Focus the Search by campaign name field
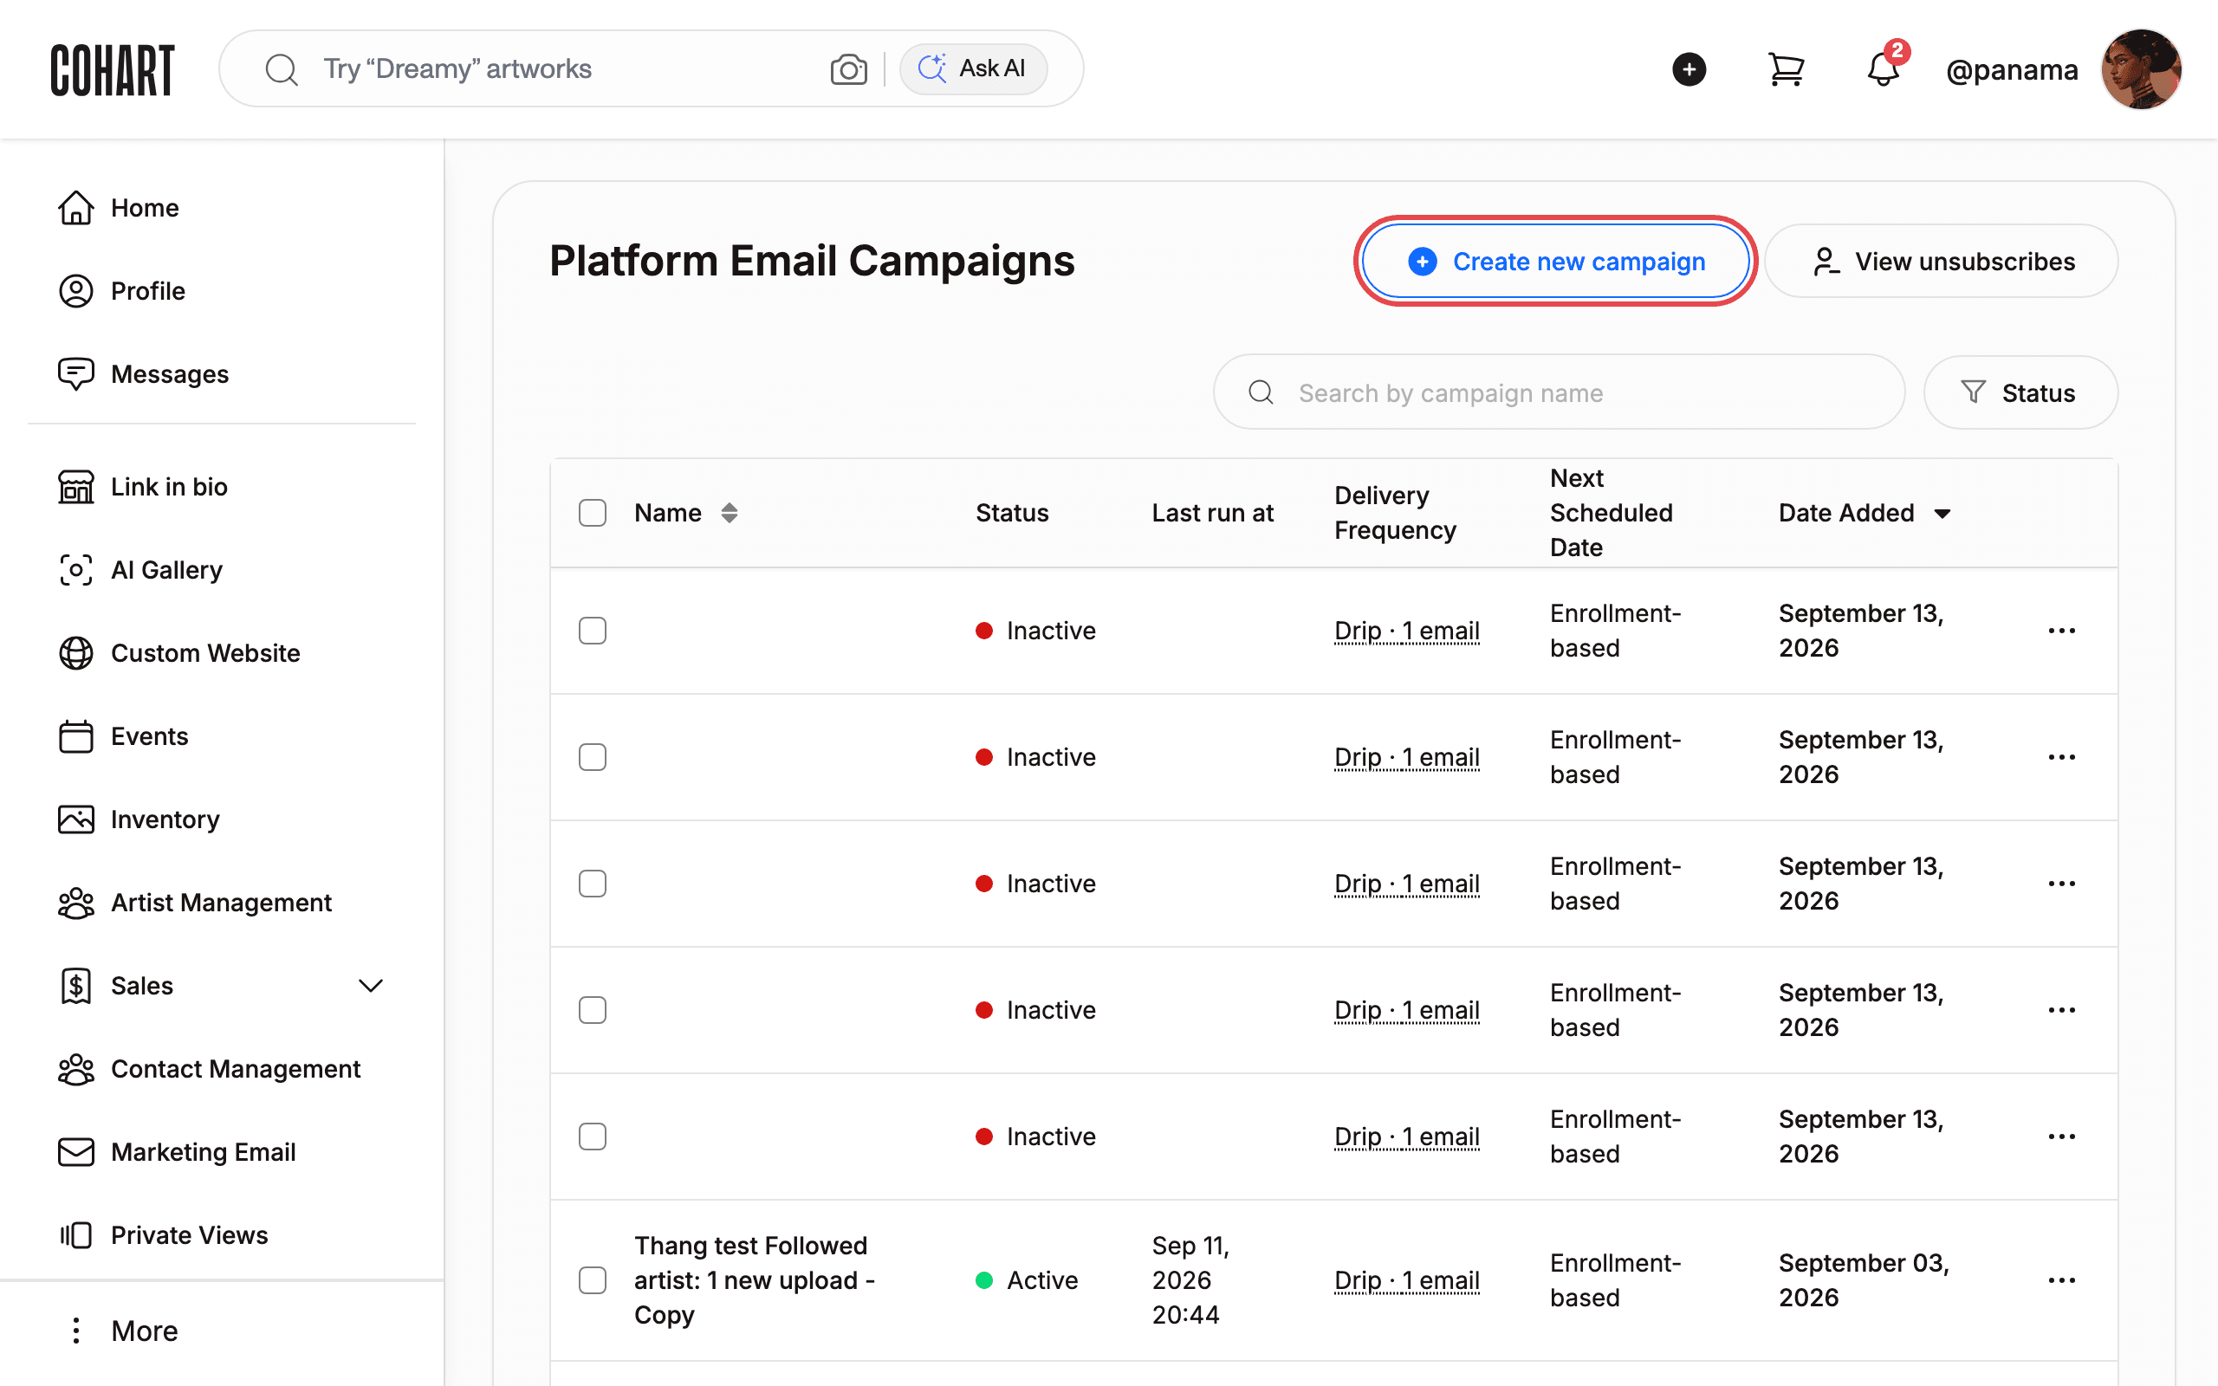This screenshot has height=1386, width=2218. 1559,392
